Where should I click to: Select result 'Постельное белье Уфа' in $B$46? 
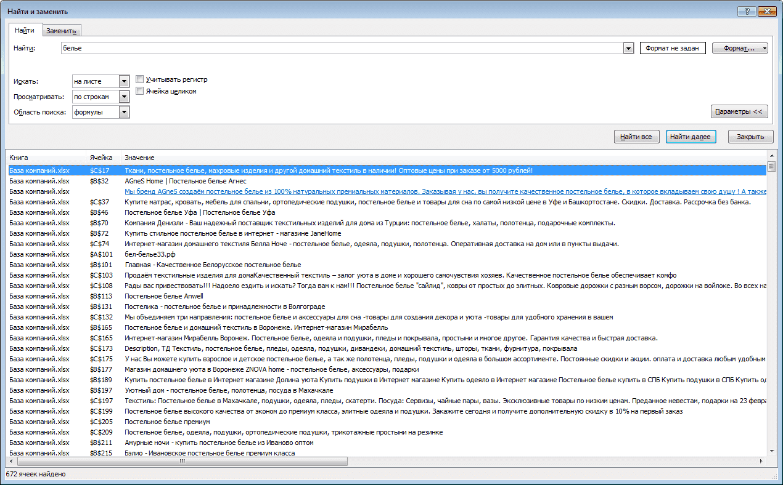[387, 212]
